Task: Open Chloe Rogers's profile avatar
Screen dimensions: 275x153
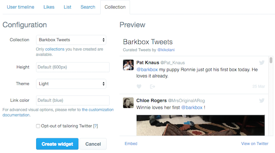Action: click(x=128, y=103)
